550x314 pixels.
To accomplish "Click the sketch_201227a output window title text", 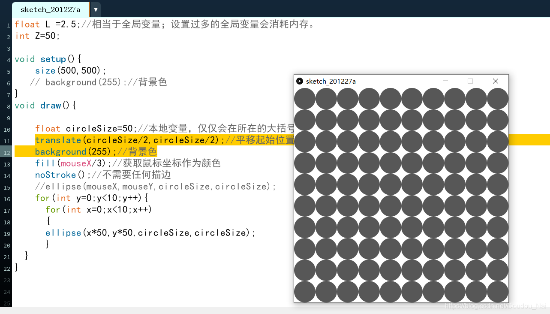I will point(331,81).
